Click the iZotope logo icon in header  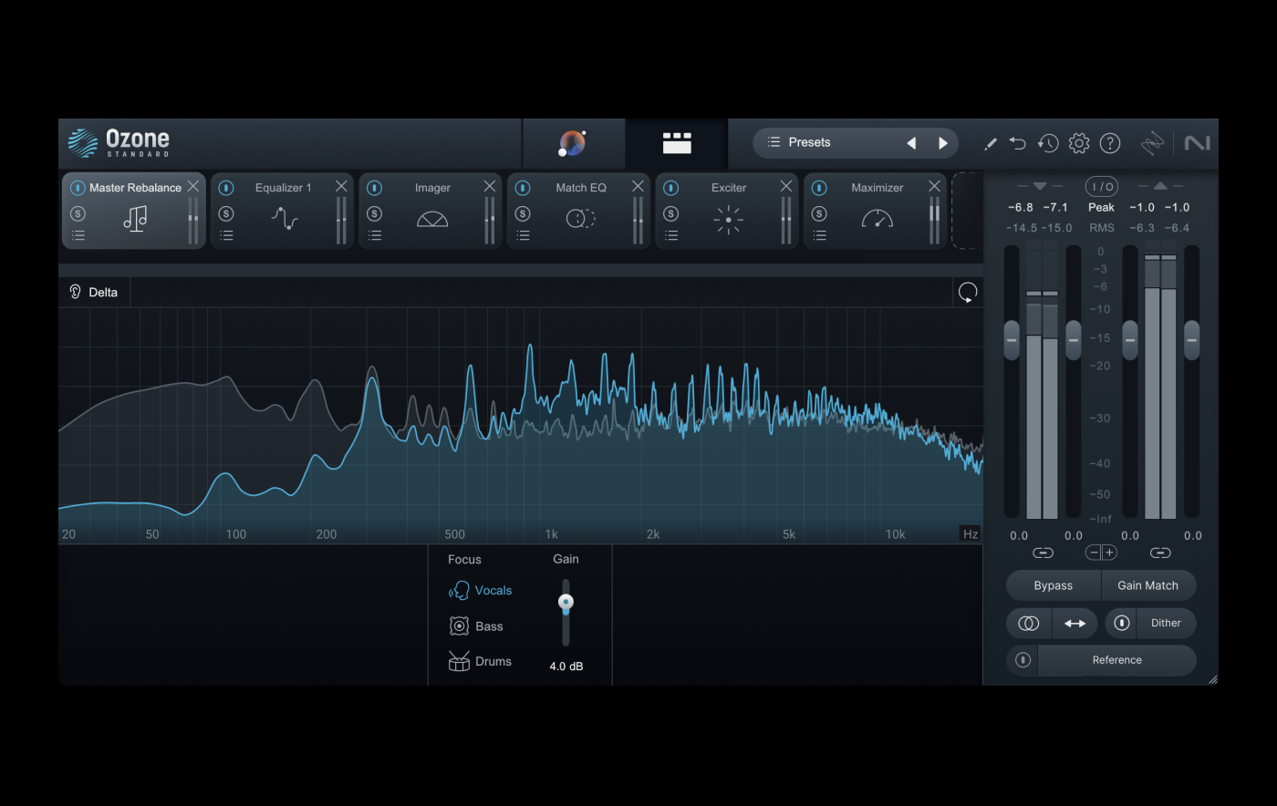[x=1152, y=143]
